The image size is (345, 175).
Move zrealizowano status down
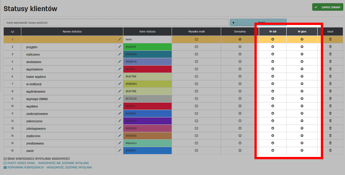tap(273, 143)
